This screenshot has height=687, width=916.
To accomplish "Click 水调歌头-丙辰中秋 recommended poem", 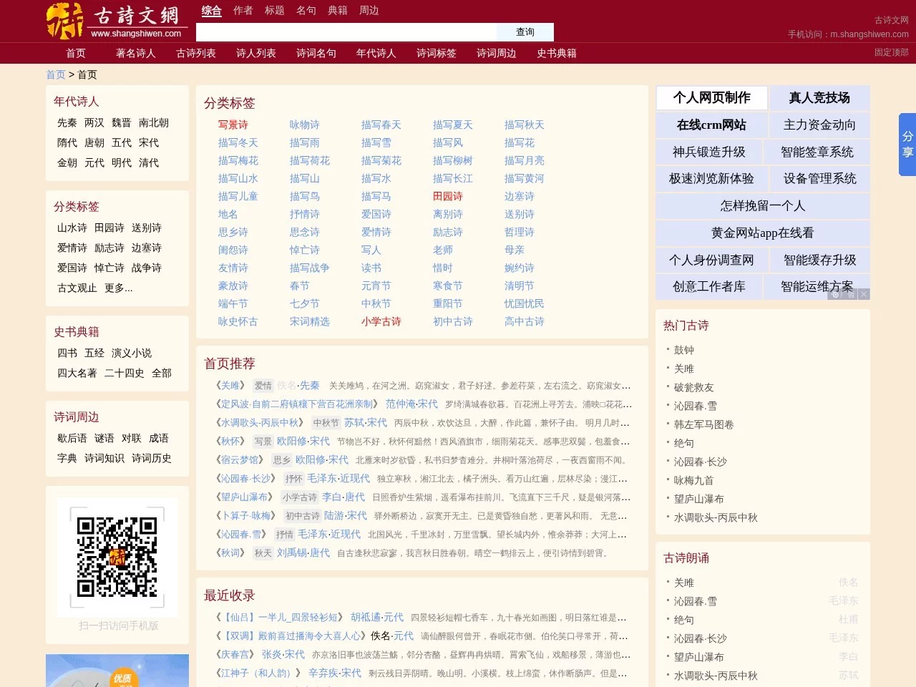I will 262,423.
